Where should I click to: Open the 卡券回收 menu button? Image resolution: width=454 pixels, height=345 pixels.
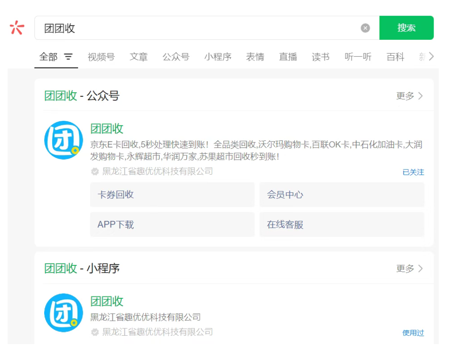coord(172,195)
